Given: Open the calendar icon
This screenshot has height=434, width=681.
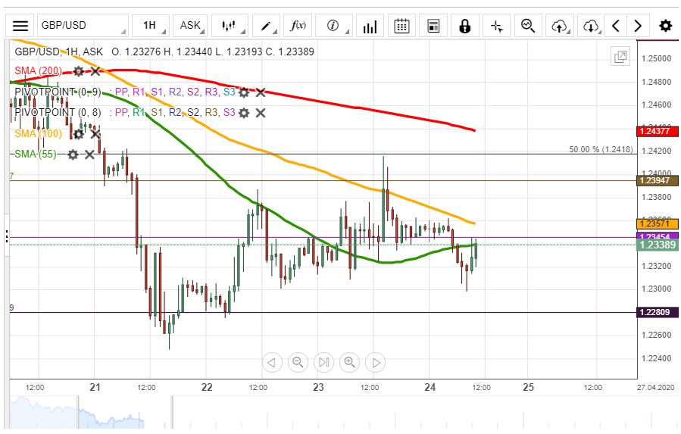Looking at the screenshot, I should tap(401, 26).
